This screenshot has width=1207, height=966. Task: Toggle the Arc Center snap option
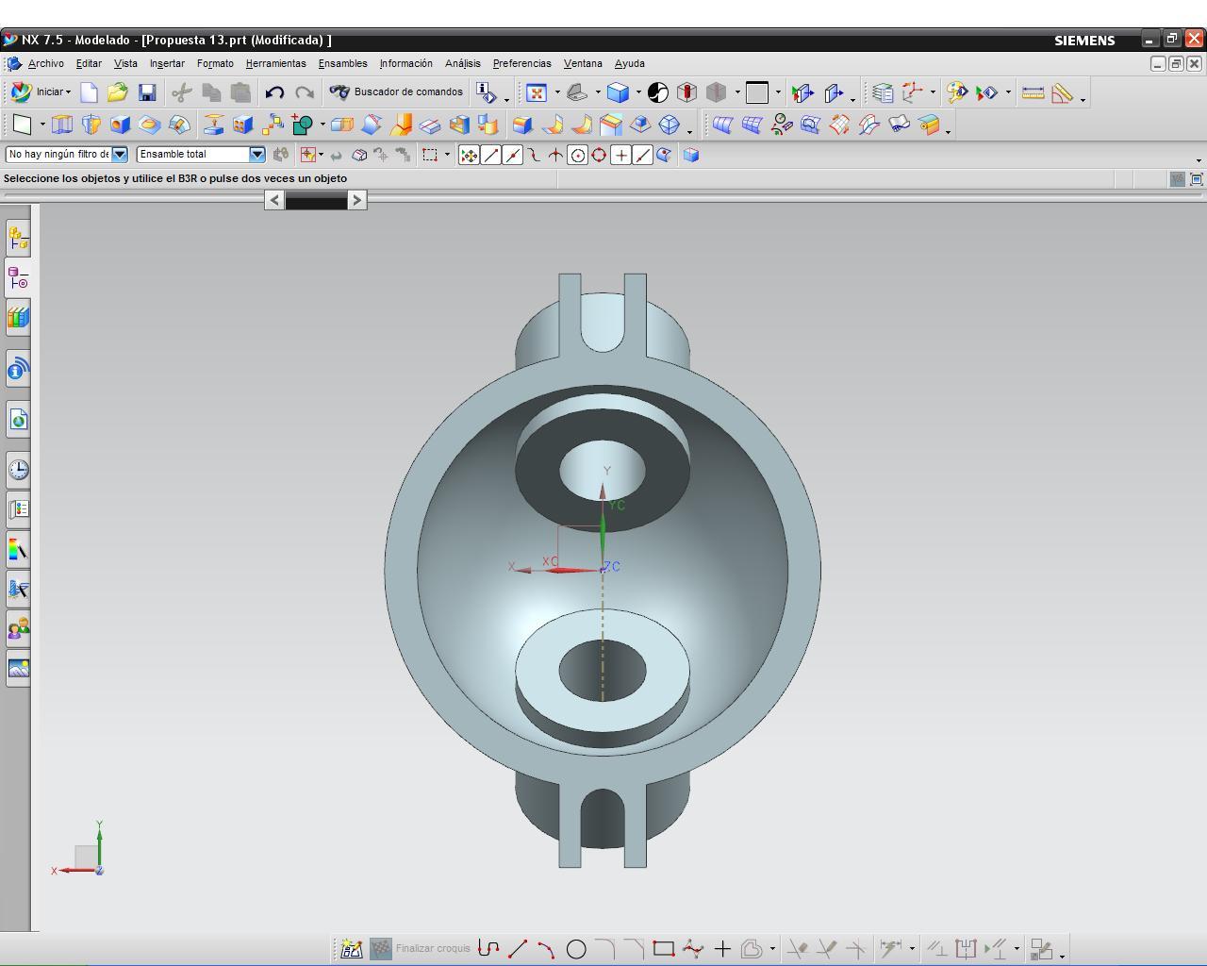(577, 156)
